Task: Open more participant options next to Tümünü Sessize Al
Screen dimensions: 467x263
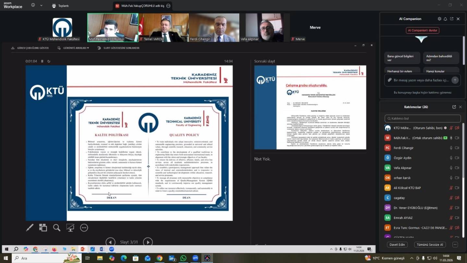Action: pos(455,244)
